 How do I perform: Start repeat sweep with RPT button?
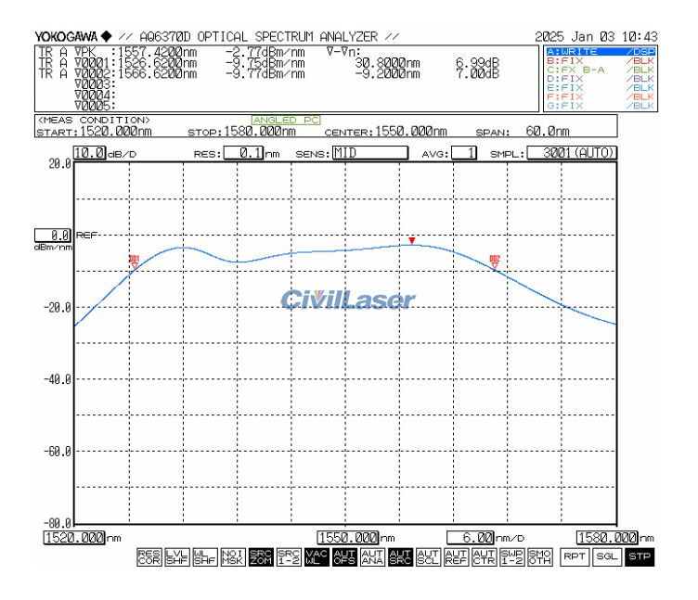(575, 556)
